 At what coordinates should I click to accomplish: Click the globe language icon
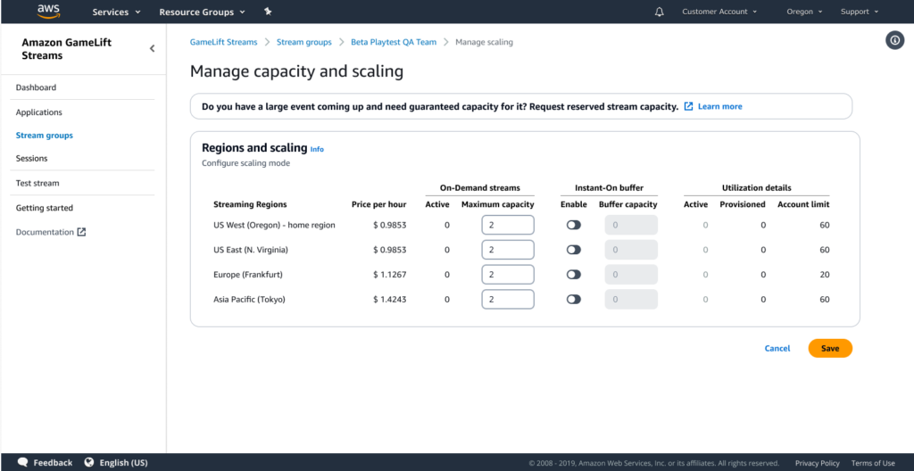tap(89, 462)
